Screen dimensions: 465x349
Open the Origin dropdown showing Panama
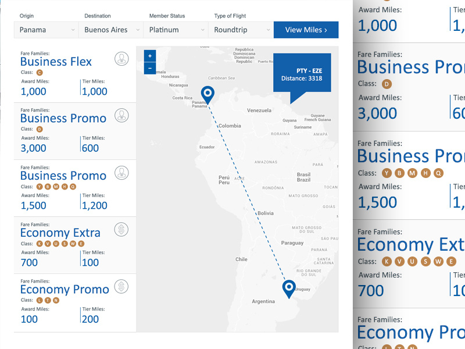click(x=46, y=30)
